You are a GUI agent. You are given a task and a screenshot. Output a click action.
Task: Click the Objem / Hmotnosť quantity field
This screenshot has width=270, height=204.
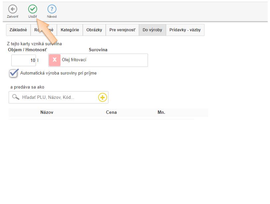tap(24, 61)
